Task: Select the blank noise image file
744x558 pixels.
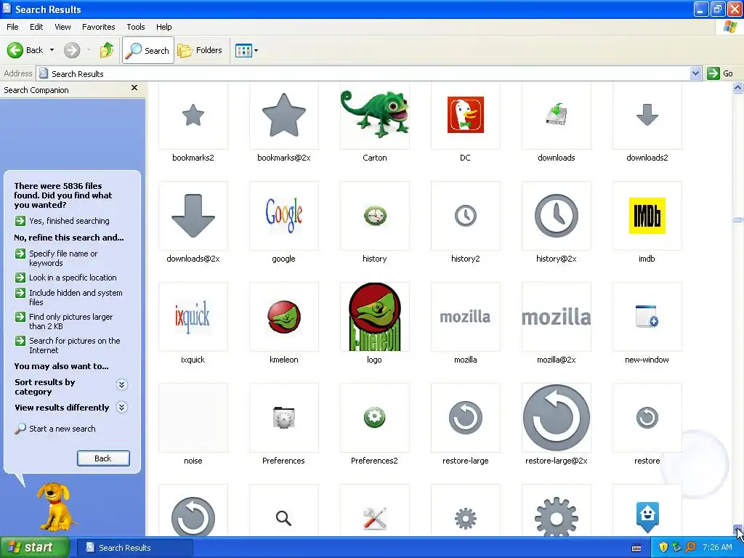Action: tap(193, 418)
